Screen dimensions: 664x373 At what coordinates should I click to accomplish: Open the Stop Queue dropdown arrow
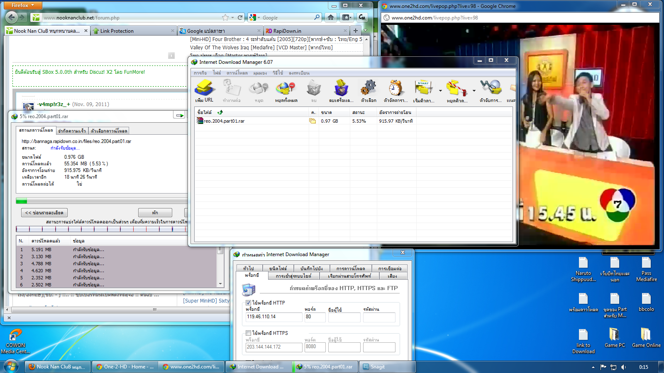pos(474,91)
